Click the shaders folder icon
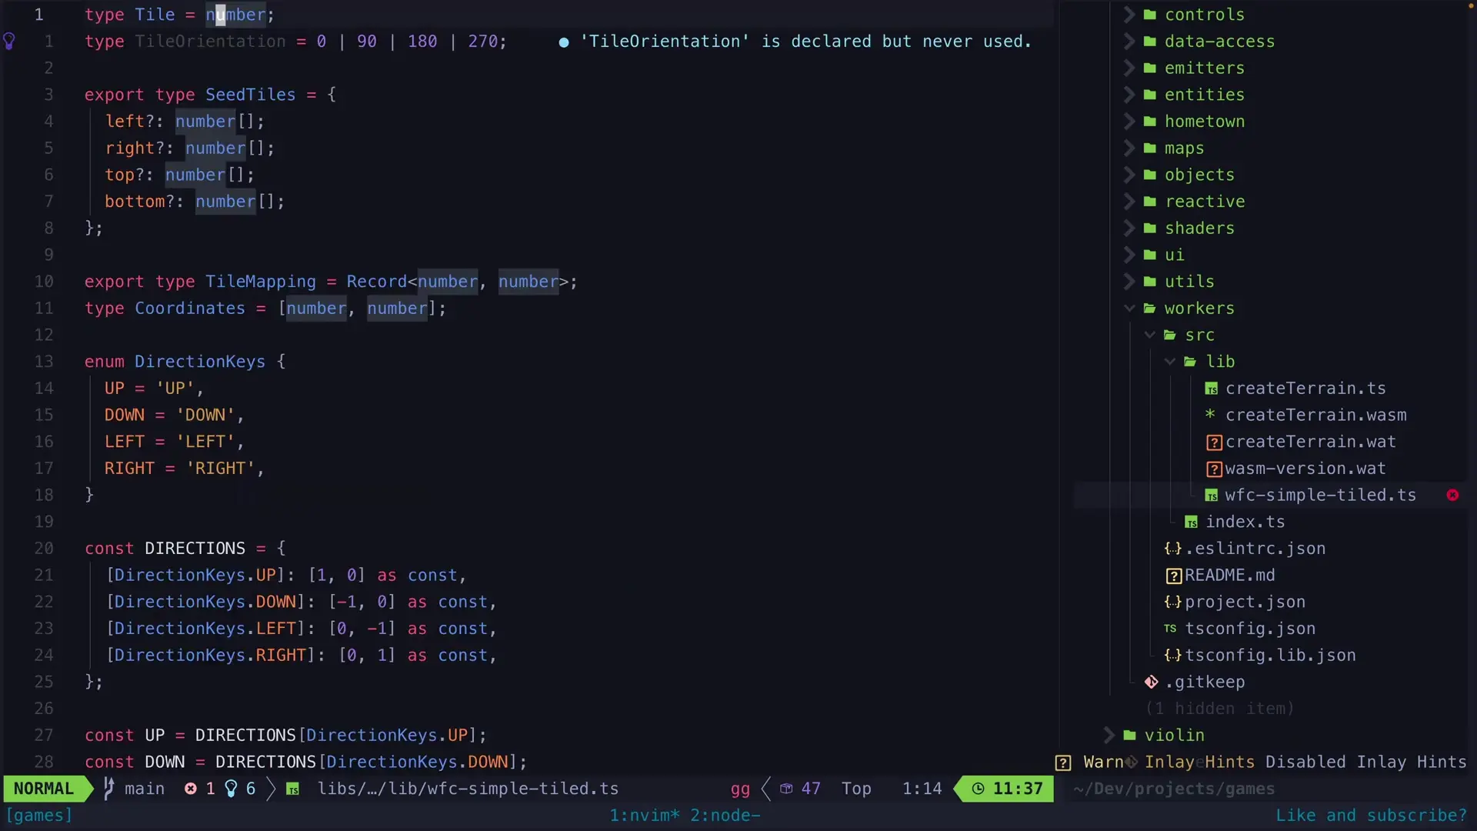The image size is (1477, 831). [x=1150, y=229]
